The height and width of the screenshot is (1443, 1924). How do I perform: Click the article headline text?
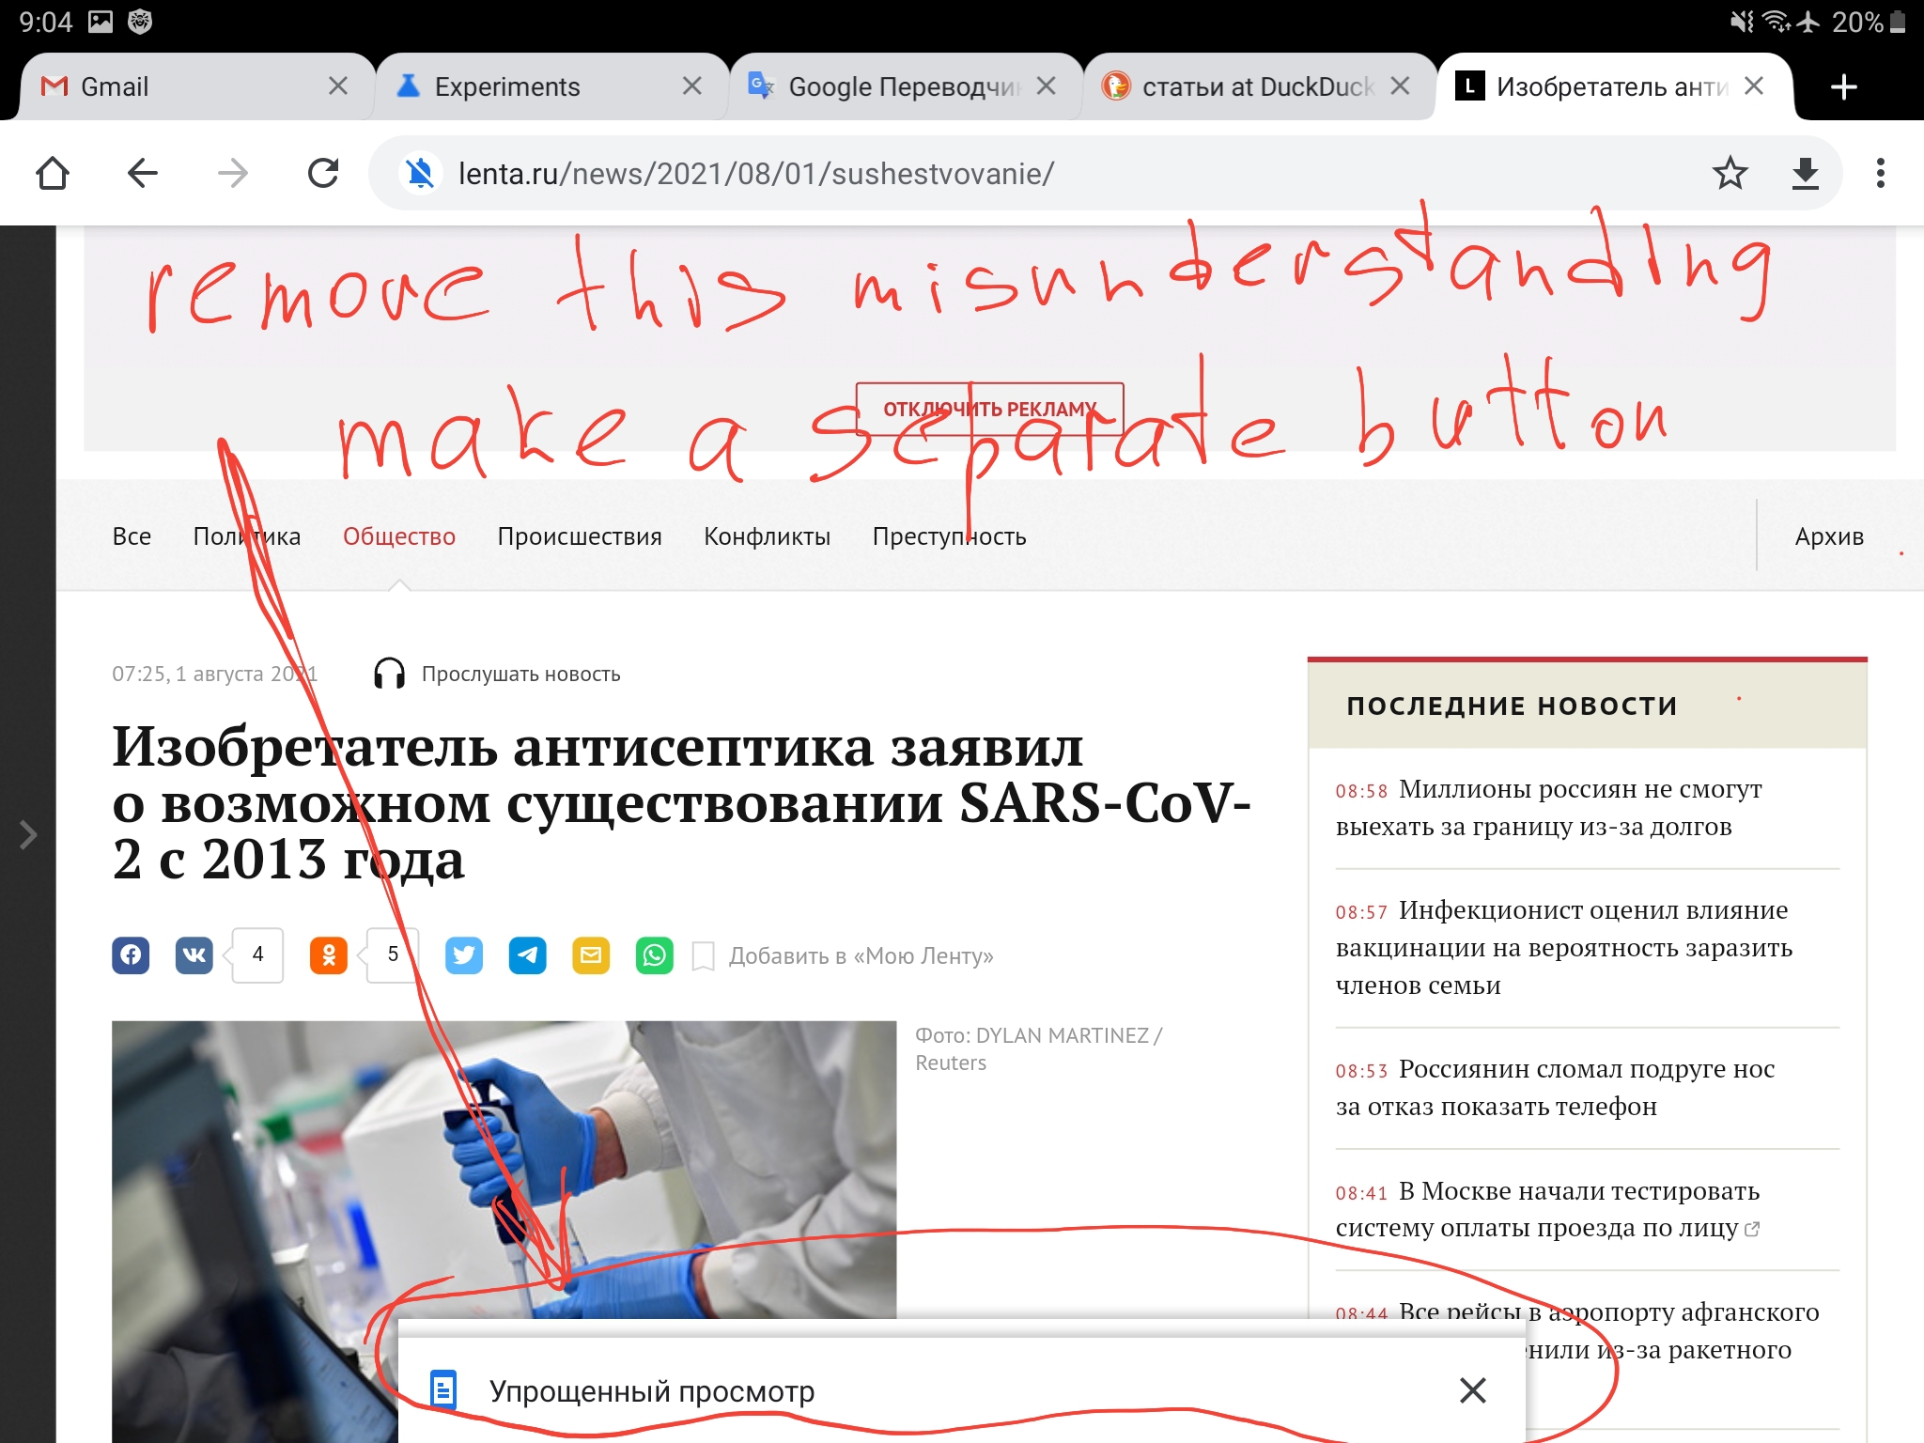[681, 803]
